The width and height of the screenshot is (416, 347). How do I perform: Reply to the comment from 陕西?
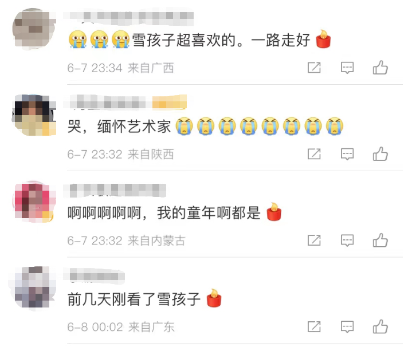(x=347, y=154)
